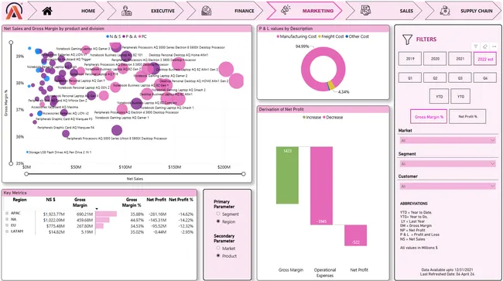The width and height of the screenshot is (503, 281).
Task: Click the Net Profit waterfall bar labeled -522
Action: click(x=355, y=235)
